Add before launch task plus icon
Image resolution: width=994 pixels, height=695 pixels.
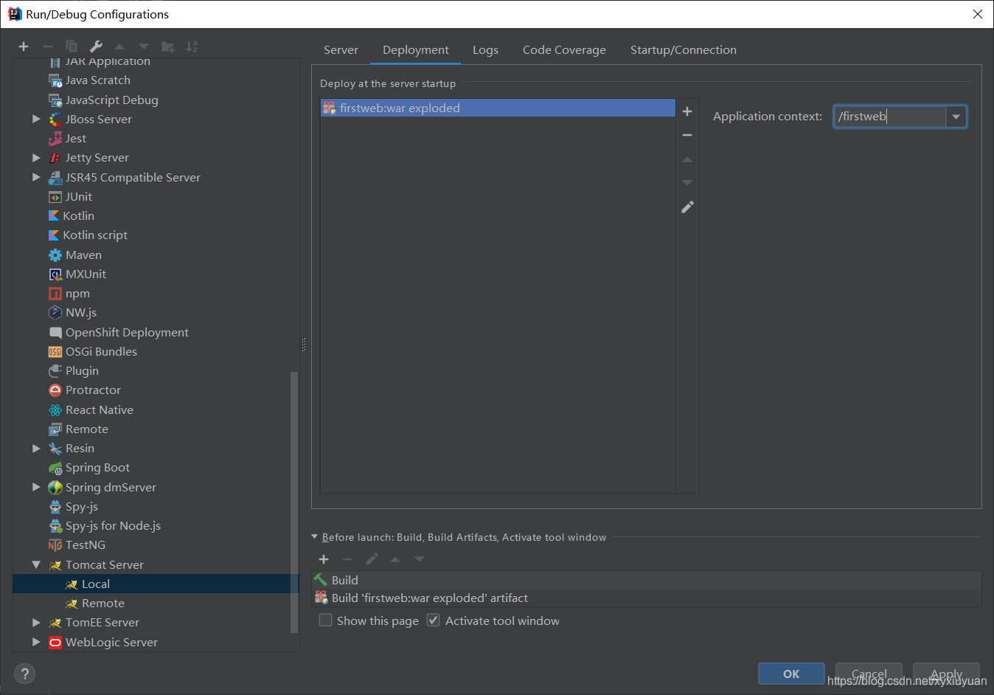coord(324,559)
